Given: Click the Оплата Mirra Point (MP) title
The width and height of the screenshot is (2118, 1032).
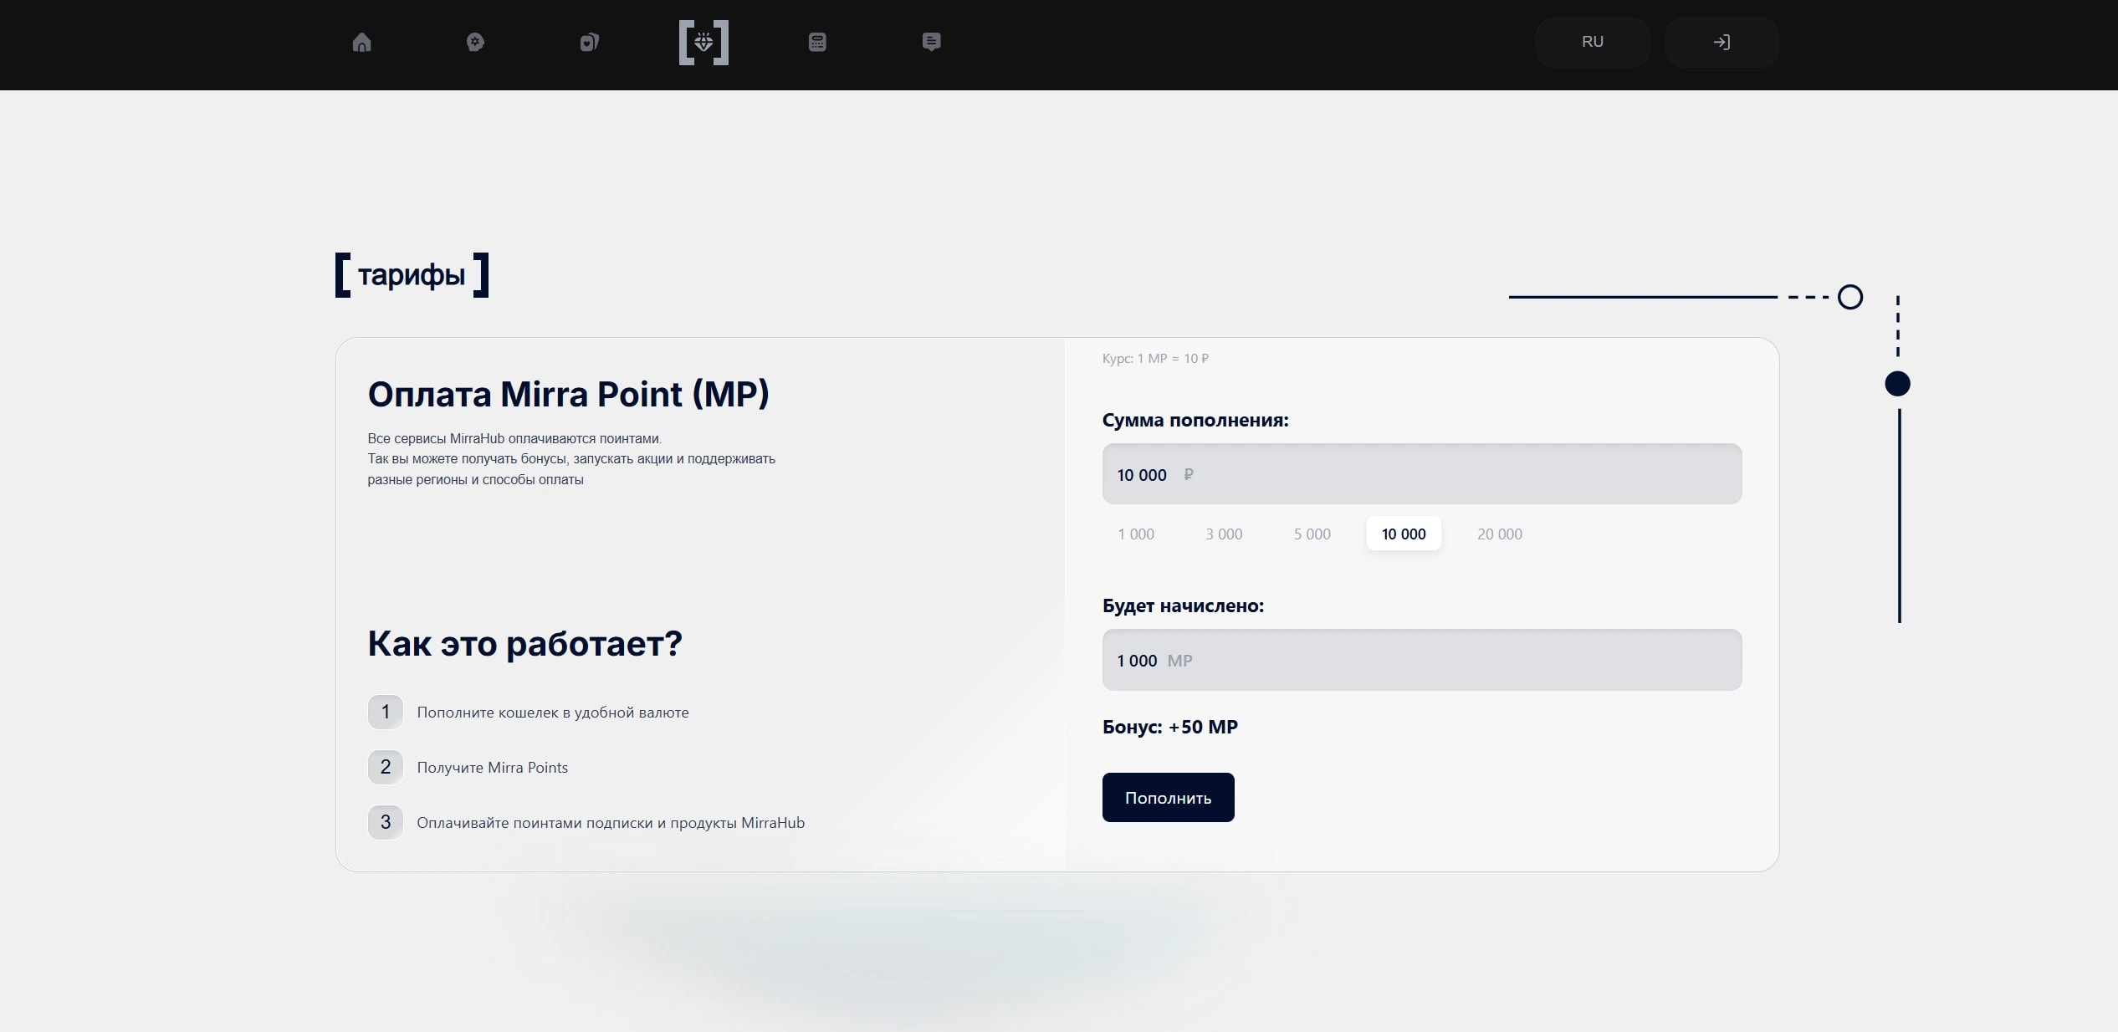Looking at the screenshot, I should 568,394.
